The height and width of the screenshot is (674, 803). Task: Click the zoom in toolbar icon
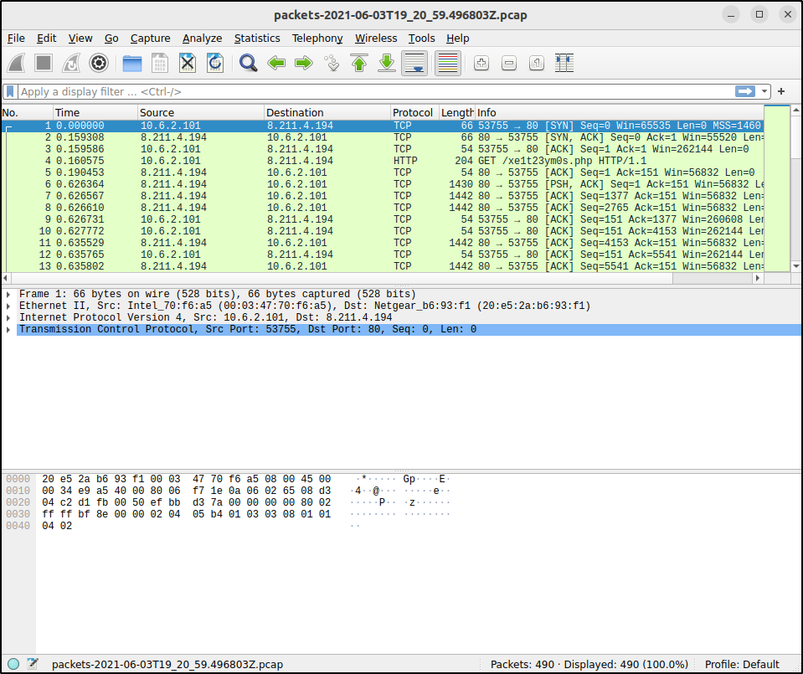tap(481, 63)
